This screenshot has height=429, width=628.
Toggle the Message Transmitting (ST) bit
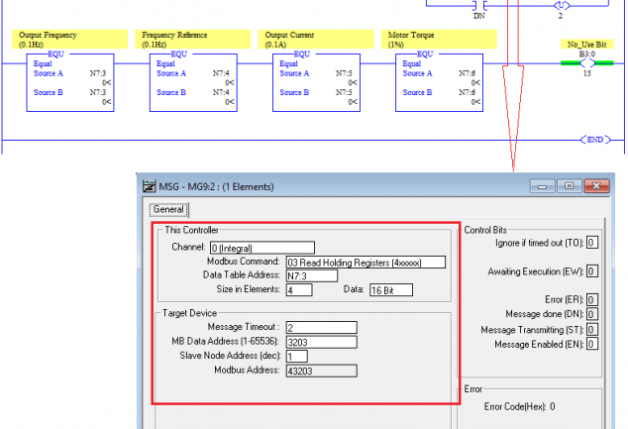(x=592, y=329)
